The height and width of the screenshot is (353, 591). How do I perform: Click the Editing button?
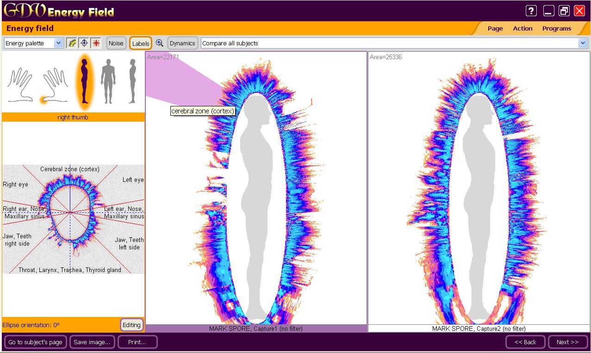point(131,325)
